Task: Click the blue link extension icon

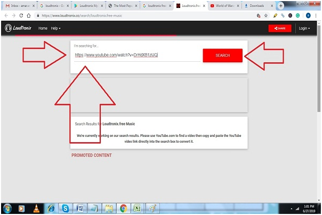Action: 283,15
